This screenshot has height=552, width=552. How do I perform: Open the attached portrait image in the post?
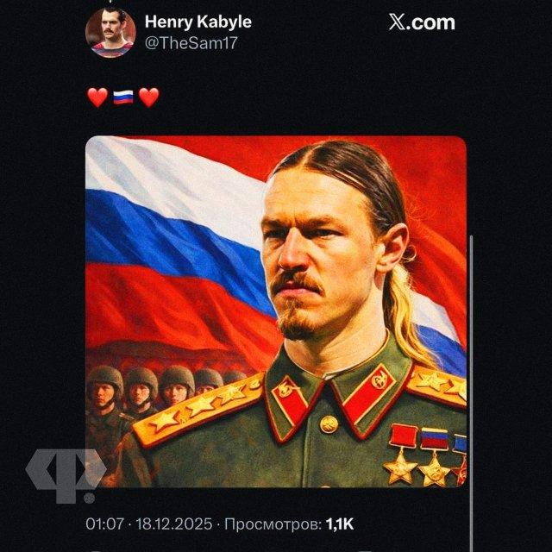point(276,311)
